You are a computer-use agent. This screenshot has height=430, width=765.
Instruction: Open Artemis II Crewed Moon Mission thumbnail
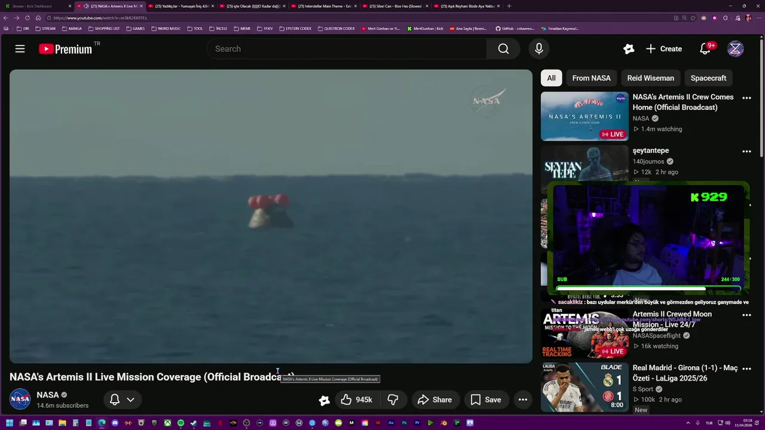(x=585, y=333)
